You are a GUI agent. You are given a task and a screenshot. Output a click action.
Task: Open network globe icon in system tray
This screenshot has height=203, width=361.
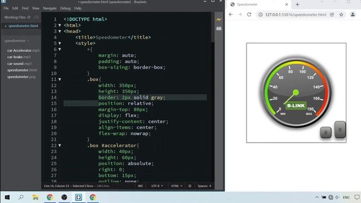point(331,197)
